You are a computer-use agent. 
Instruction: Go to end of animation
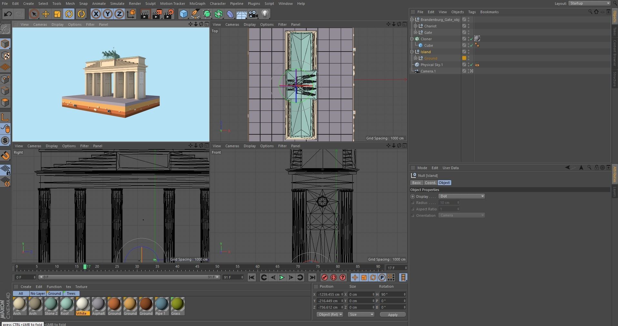(312, 277)
